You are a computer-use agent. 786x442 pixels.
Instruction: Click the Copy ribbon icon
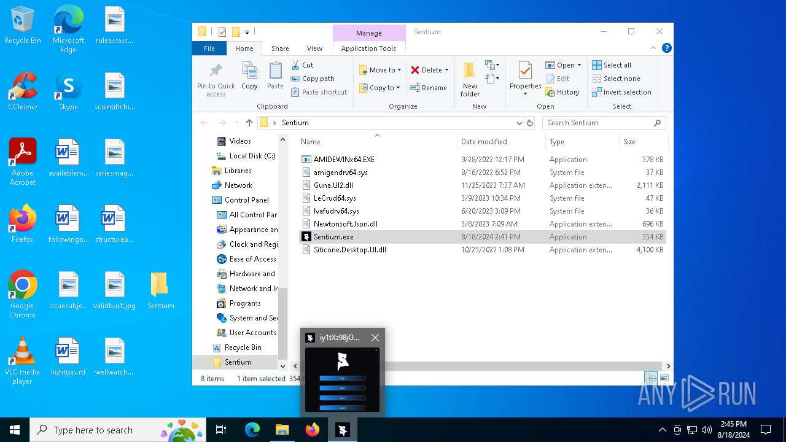[x=249, y=76]
